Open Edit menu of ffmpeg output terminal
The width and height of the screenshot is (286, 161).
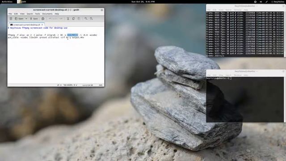point(214,10)
